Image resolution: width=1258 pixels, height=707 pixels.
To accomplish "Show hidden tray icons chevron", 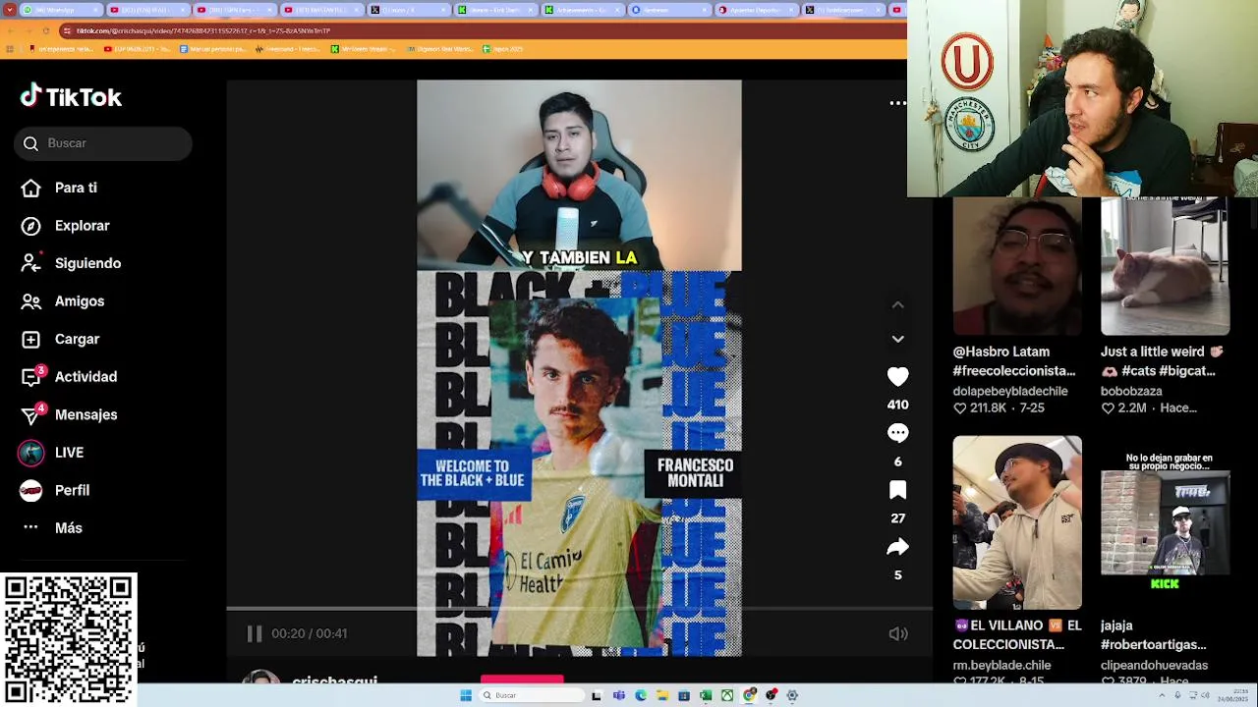I will coord(1162,695).
